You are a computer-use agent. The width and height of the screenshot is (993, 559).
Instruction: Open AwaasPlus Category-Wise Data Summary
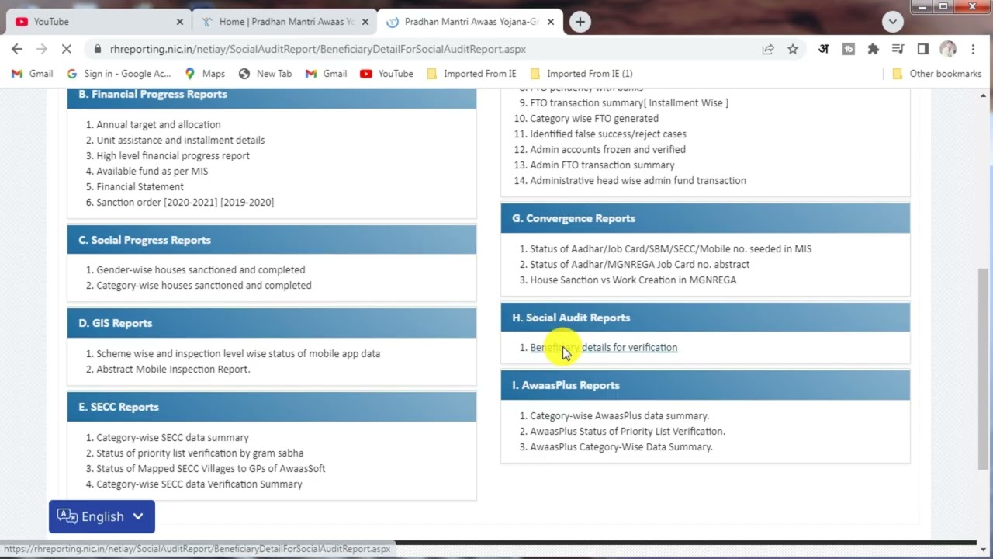click(x=621, y=446)
